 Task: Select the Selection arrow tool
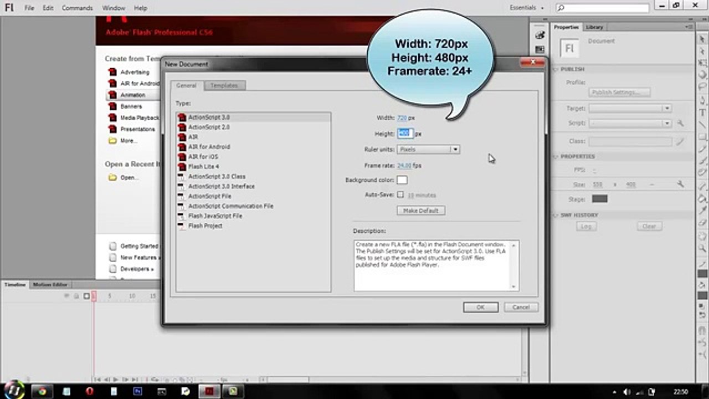[702, 39]
